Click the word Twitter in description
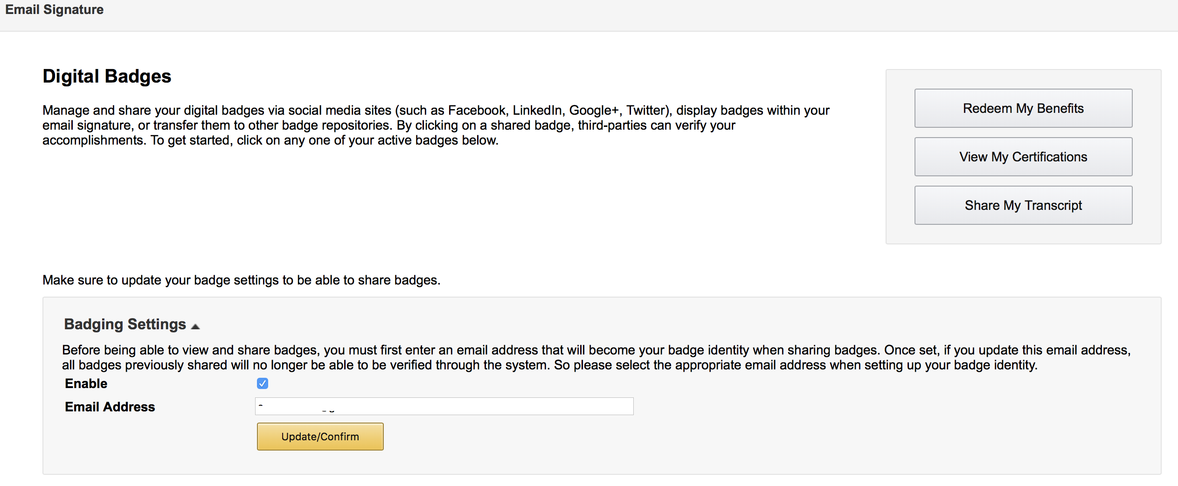Viewport: 1178px width, 486px height. (x=646, y=111)
